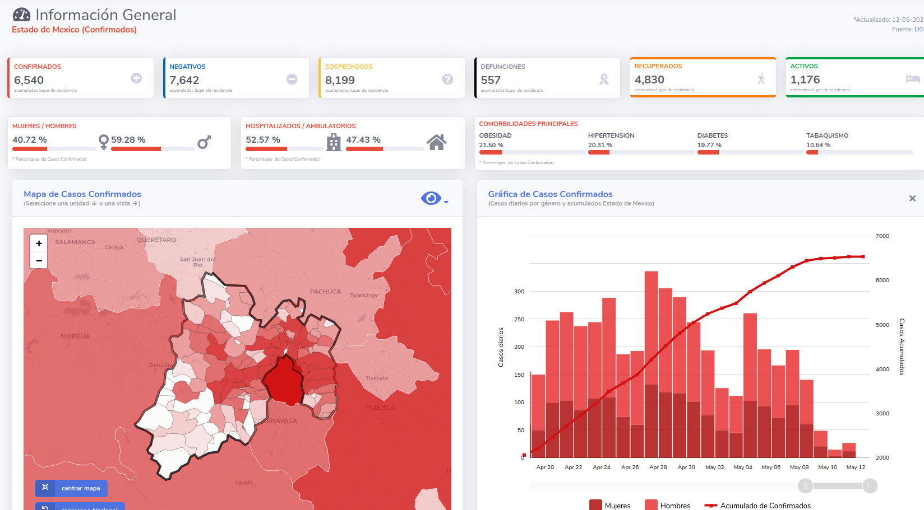Screen dimensions: 924x510
Task: Click the Recuperados 4,830 value
Action: [649, 79]
